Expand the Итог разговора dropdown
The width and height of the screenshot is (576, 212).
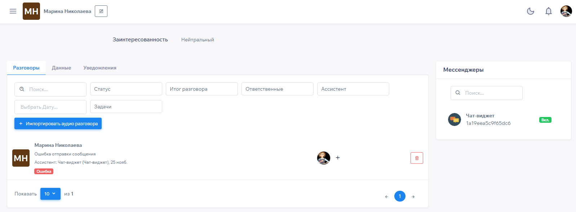pyautogui.click(x=201, y=89)
